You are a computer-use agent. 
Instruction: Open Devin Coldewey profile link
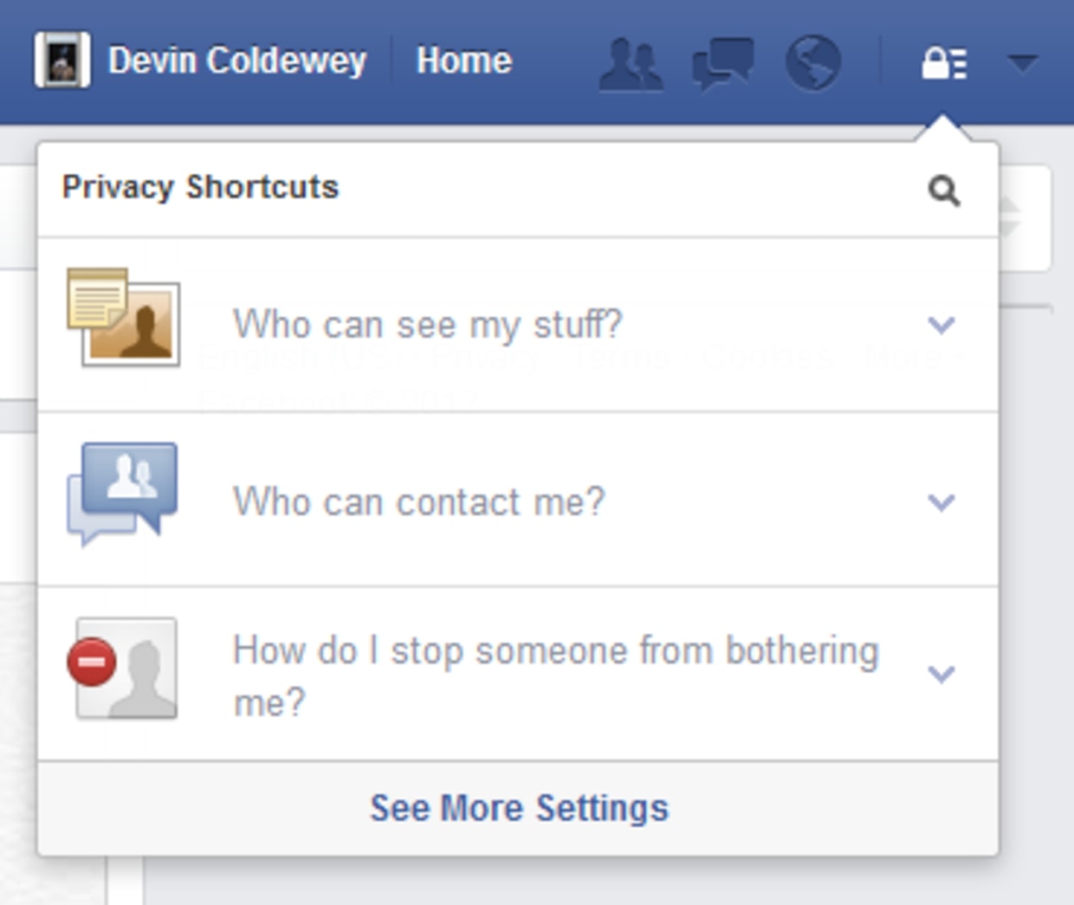[x=237, y=61]
